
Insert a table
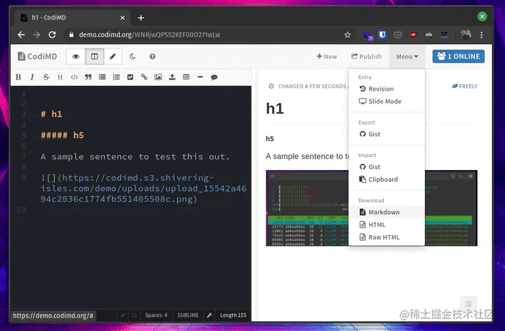[186, 77]
